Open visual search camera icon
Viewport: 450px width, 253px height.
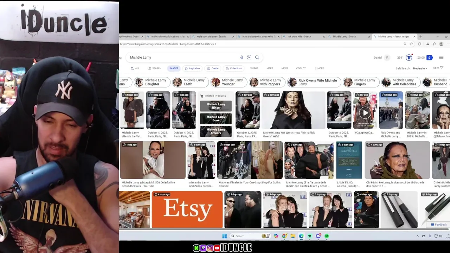(x=249, y=57)
